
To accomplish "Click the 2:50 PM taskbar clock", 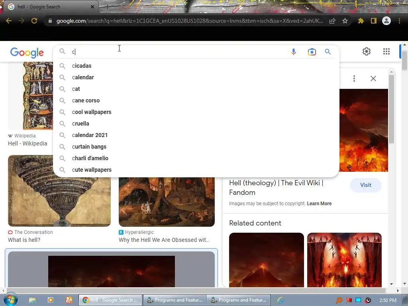I will tap(388, 300).
